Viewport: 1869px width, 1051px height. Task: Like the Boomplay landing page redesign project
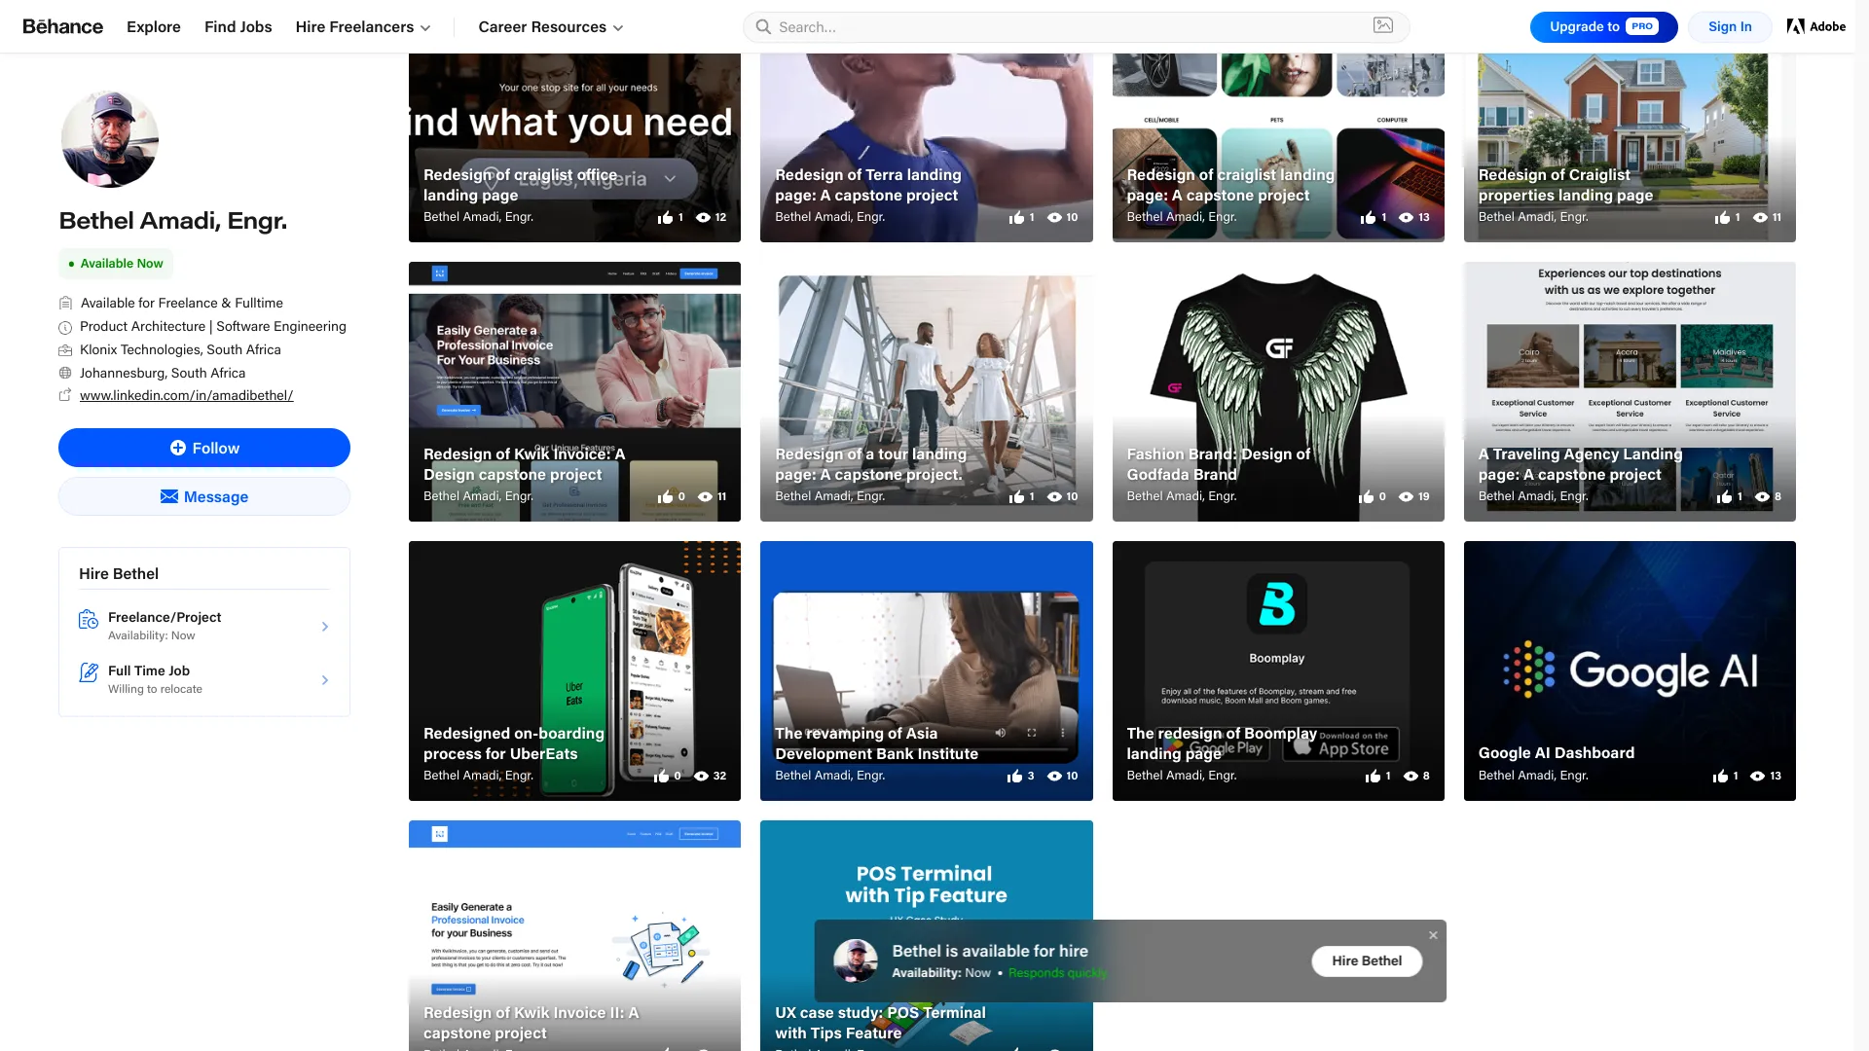1373,777
